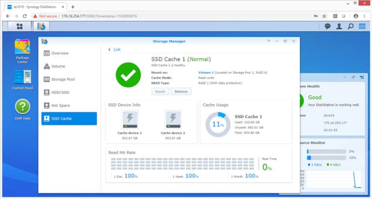This screenshot has width=372, height=199.
Task: Click the 11% cache usage donut chart
Action: 218,124
